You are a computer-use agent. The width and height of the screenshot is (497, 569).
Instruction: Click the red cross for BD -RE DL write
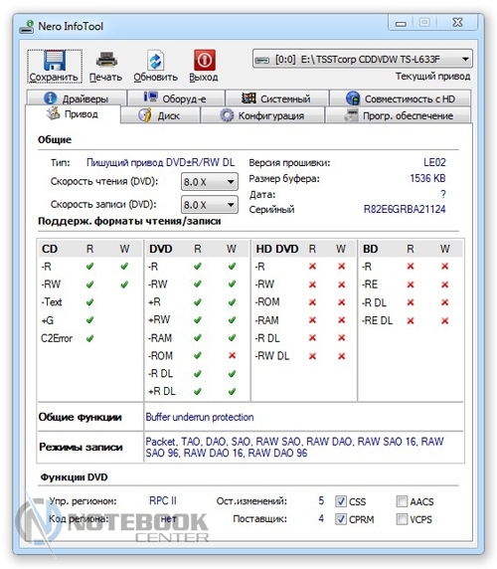[x=444, y=320]
